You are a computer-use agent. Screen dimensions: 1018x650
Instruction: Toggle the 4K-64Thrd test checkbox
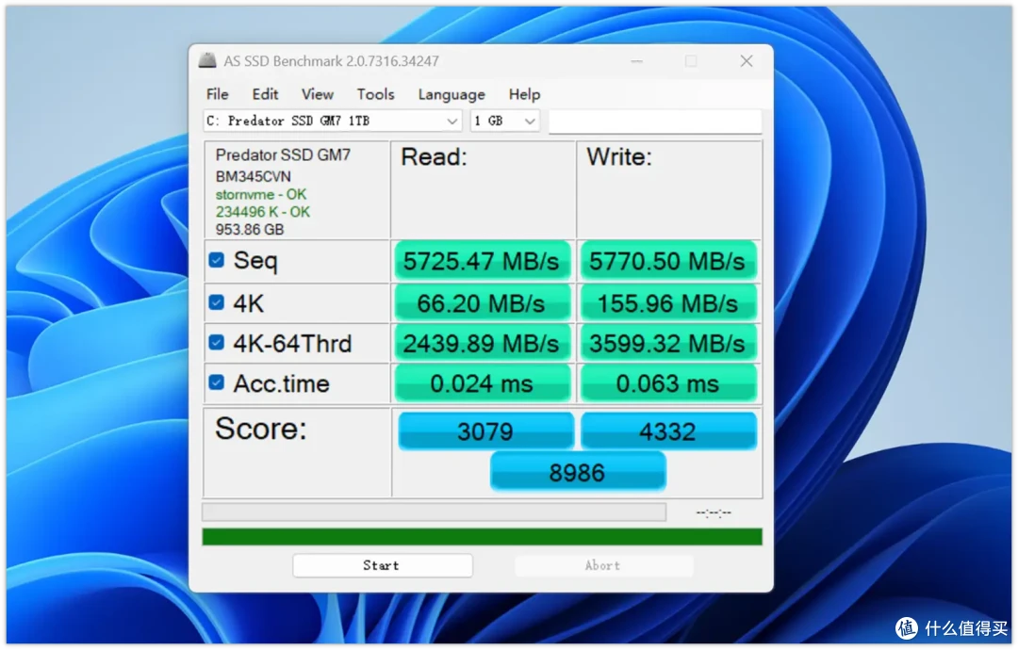point(216,343)
